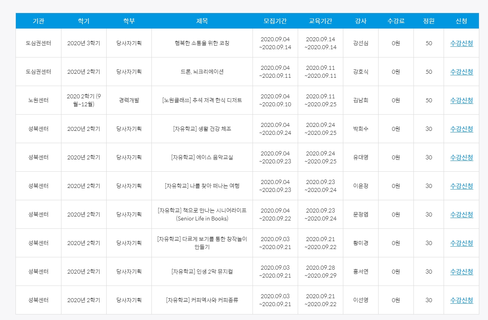Click recruitment period 2020.09.04 ~2020.09.22

click(275, 215)
